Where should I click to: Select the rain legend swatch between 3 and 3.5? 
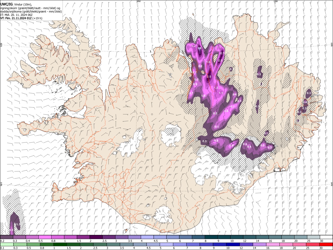tap(113, 244)
